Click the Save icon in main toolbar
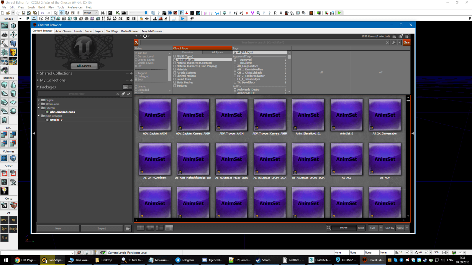472x265 pixels. (x=24, y=13)
